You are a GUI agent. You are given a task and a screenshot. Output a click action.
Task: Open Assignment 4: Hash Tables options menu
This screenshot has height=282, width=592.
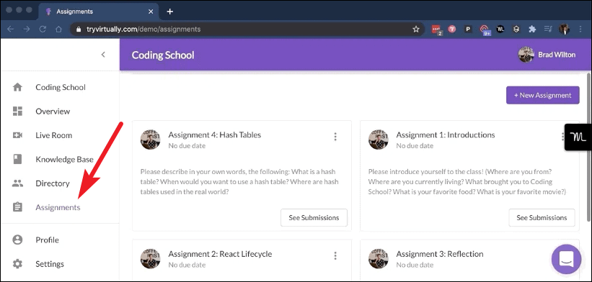[x=335, y=137]
